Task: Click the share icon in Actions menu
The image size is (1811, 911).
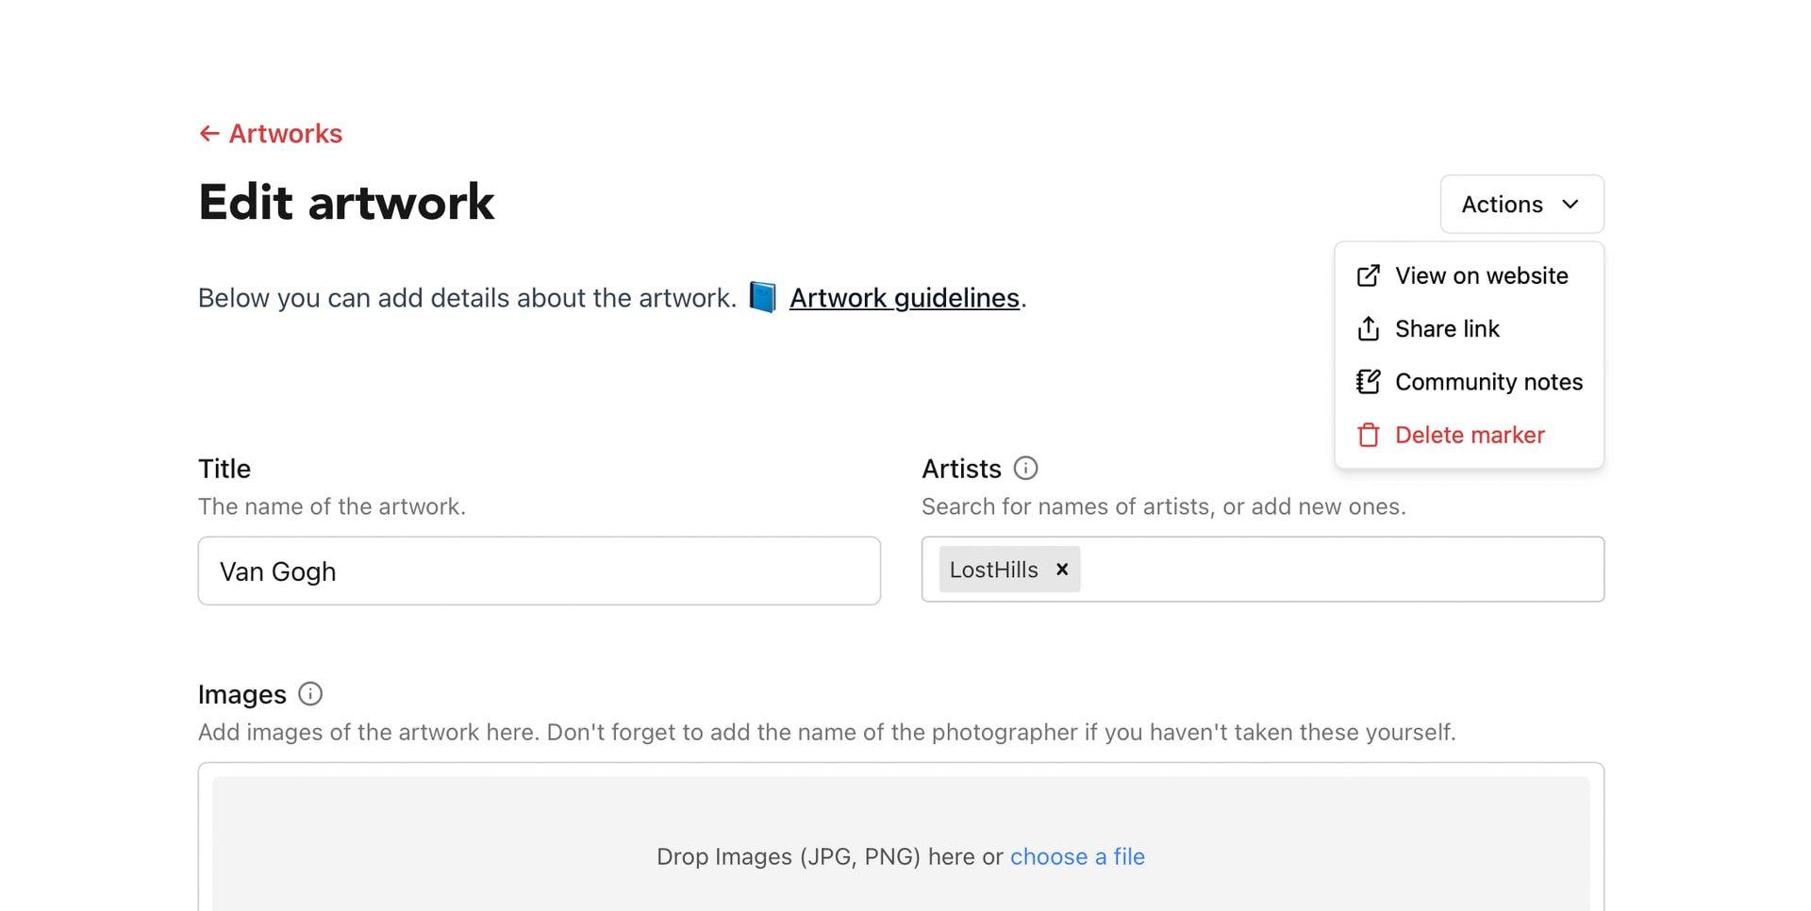Action: tap(1368, 328)
